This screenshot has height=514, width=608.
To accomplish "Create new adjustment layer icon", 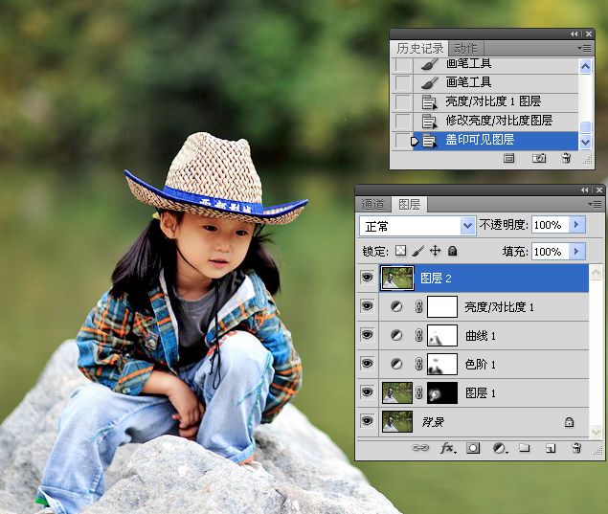I will pos(500,449).
